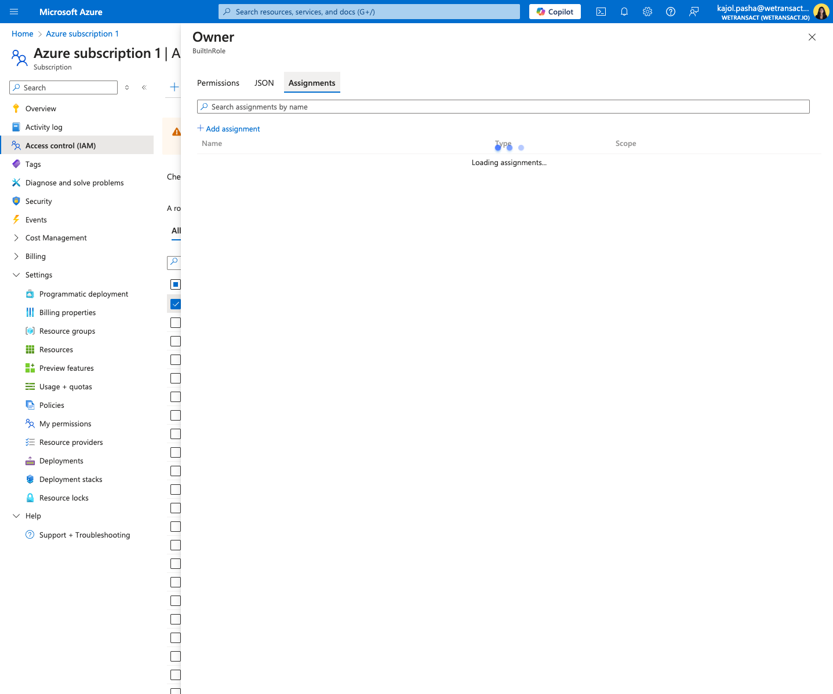
Task: Expand the Billing section
Action: pos(16,256)
